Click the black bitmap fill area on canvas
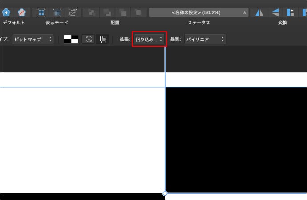This screenshot has height=200, width=307. coord(236,140)
